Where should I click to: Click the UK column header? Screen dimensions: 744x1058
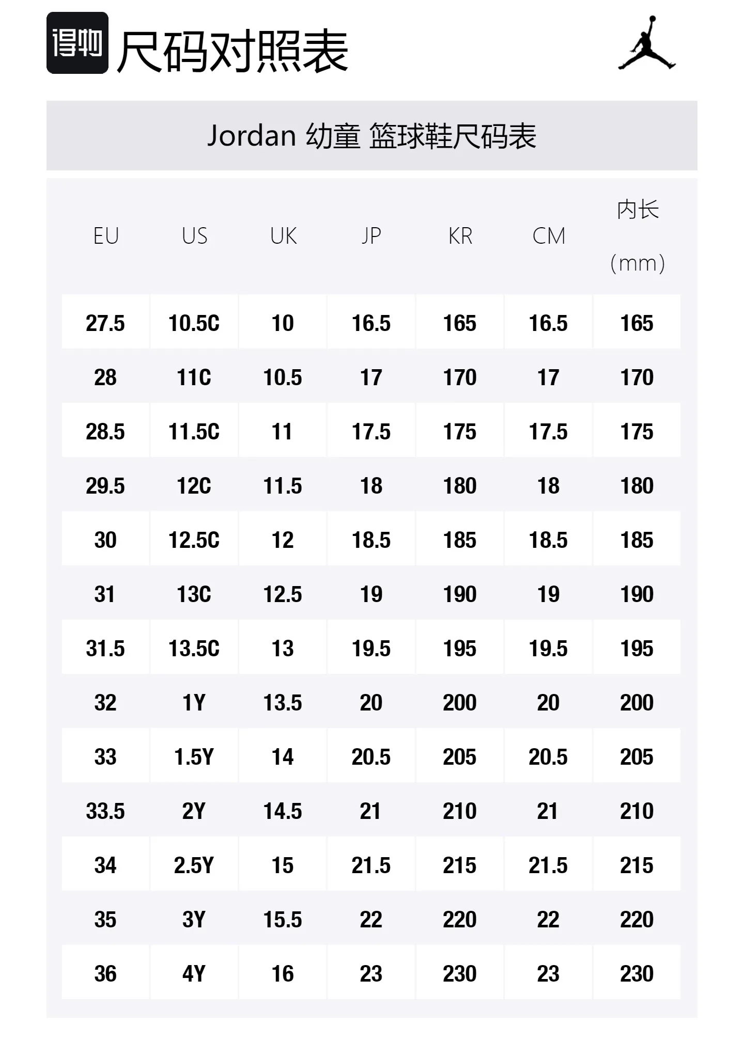point(283,236)
